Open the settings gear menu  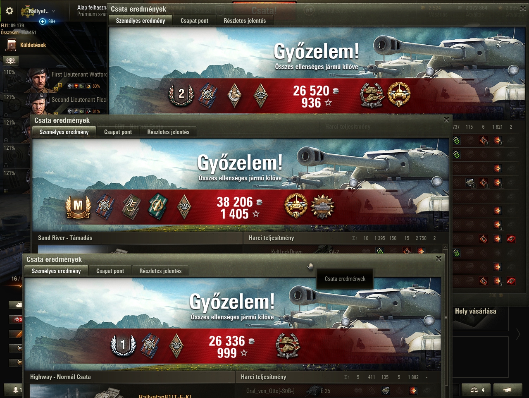(x=10, y=11)
